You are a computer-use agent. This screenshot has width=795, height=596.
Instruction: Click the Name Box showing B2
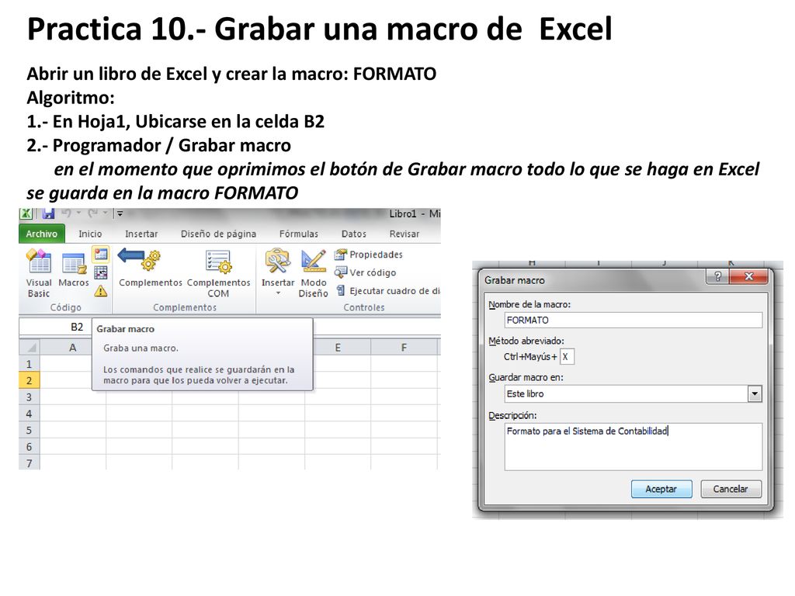[x=55, y=327]
